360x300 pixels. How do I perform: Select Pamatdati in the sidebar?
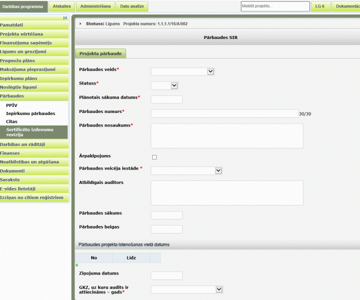click(12, 25)
